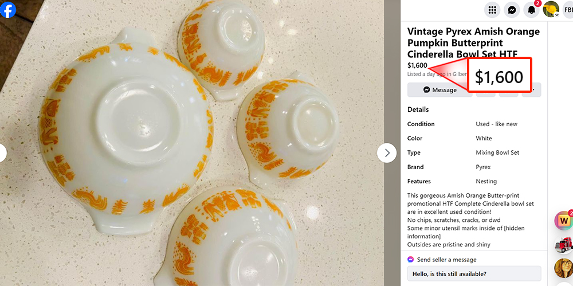
Task: Click the Message seller button
Action: (x=439, y=90)
